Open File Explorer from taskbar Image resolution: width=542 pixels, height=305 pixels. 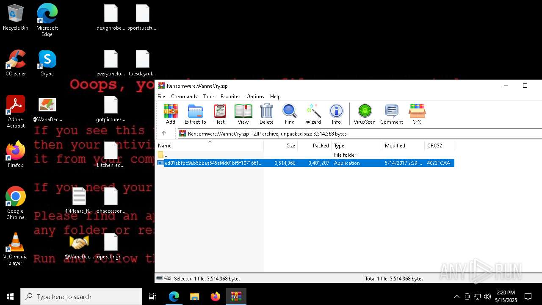coord(195,297)
